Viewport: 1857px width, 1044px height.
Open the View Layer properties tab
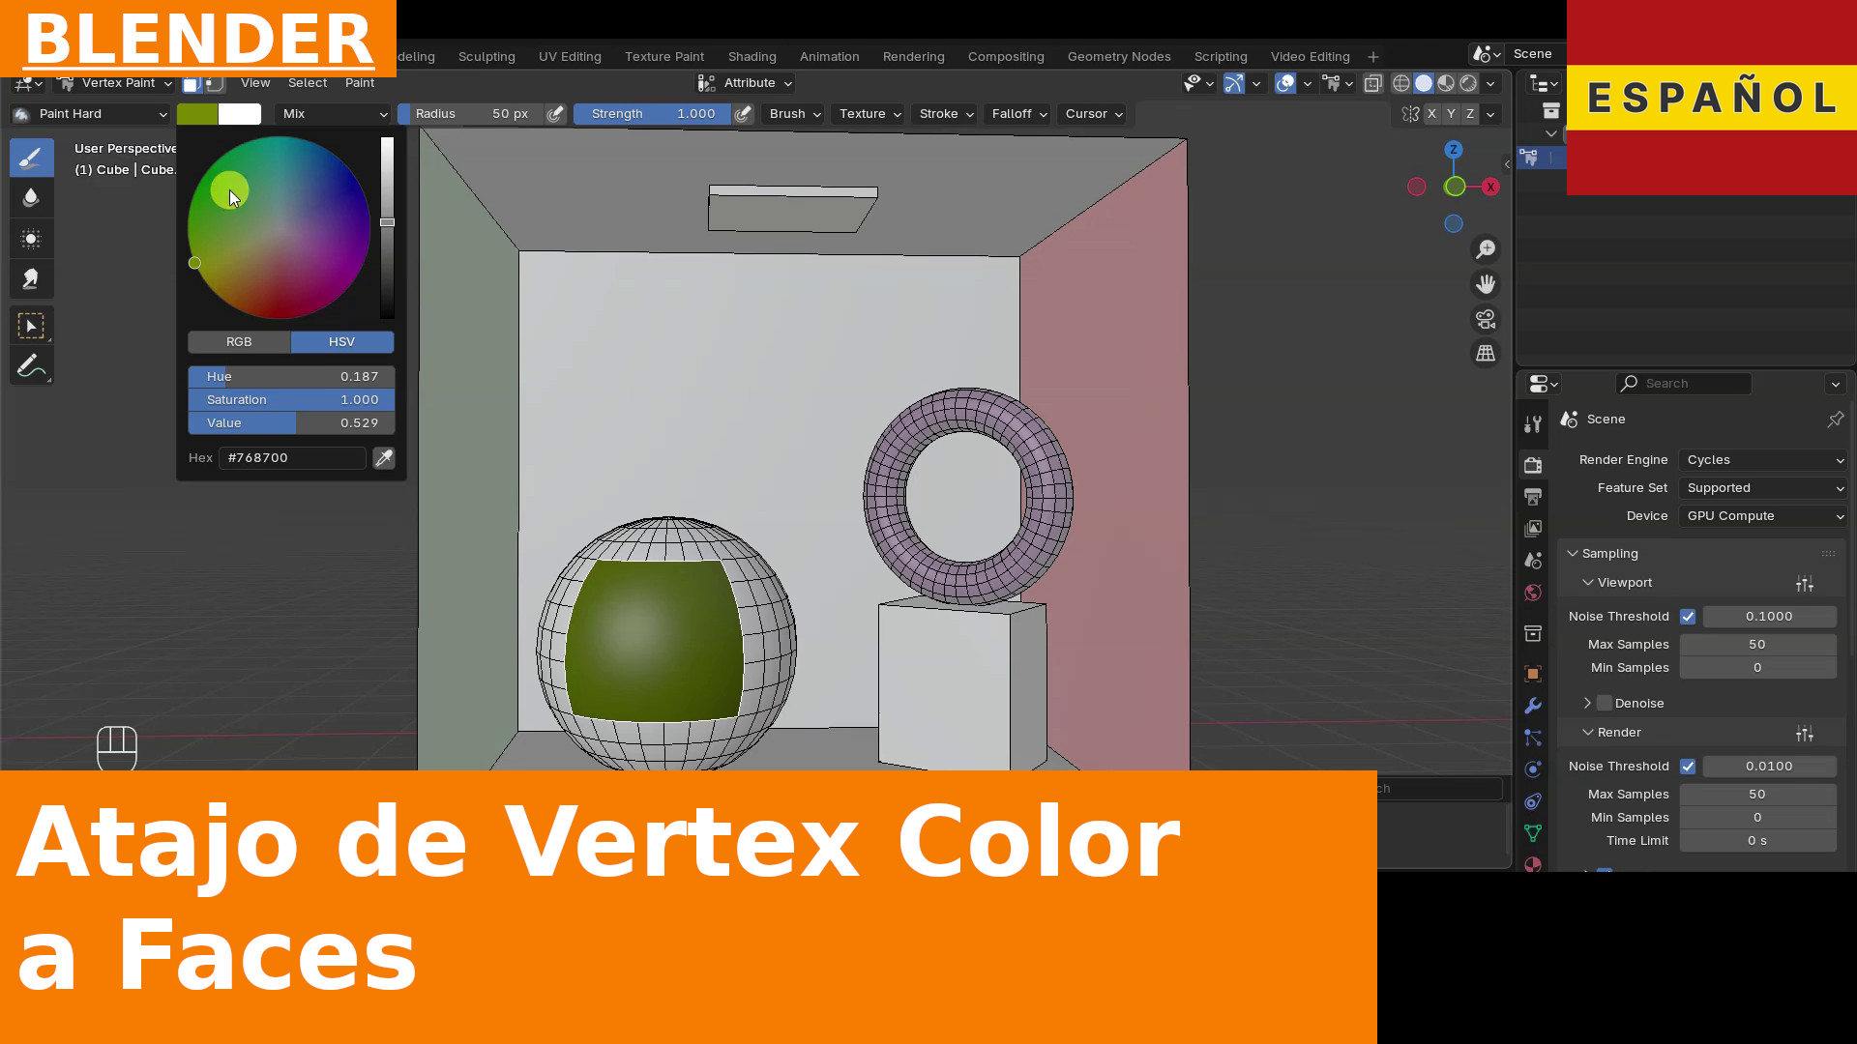click(1533, 529)
